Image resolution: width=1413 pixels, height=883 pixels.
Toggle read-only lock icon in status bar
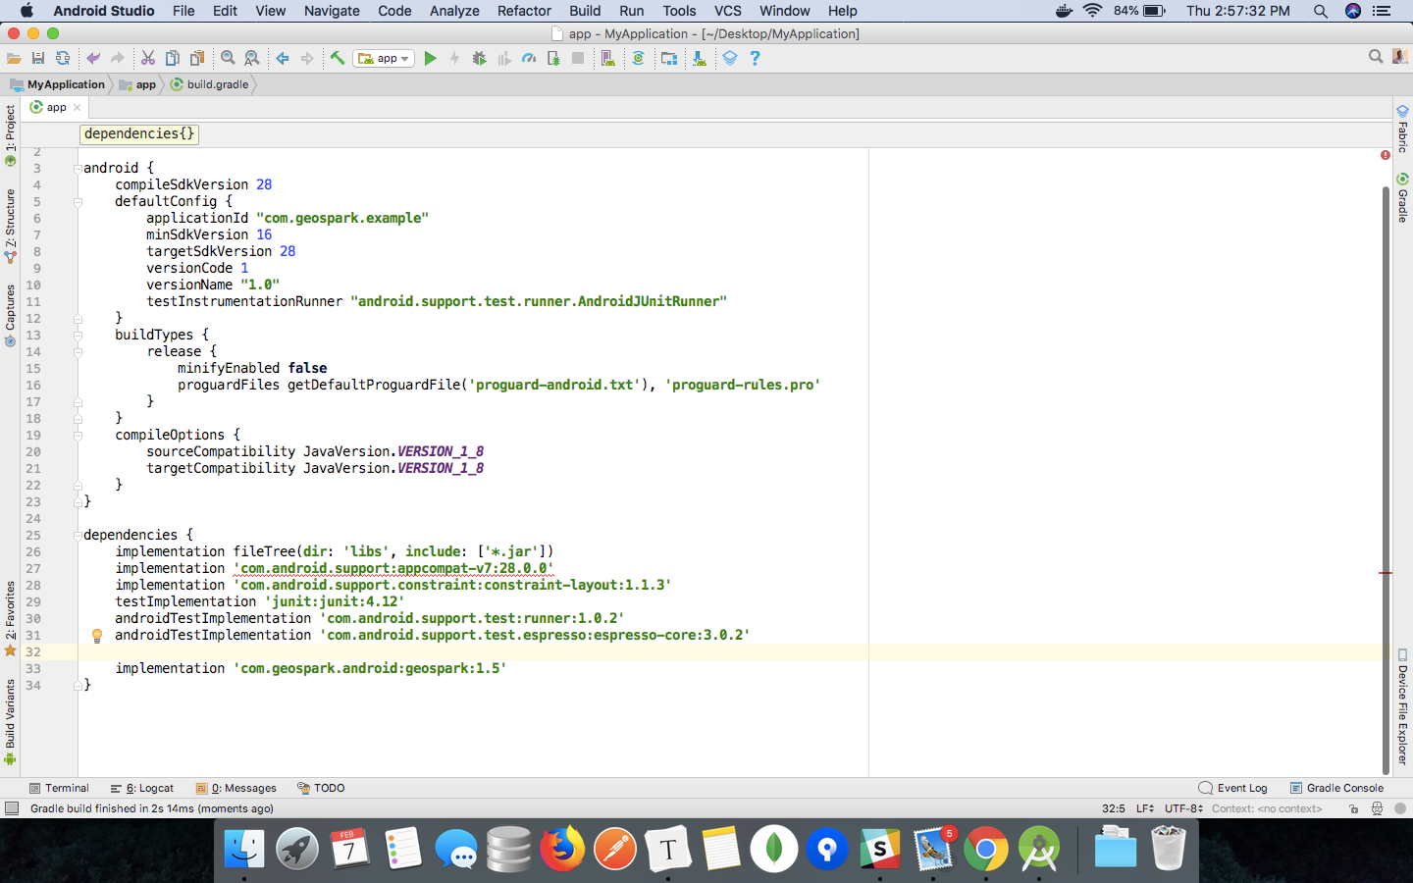[1353, 808]
